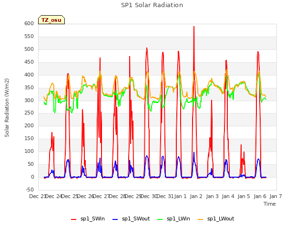Viewport: 305px width, 228px height.
Task: Click the Dec 25 x-axis date label
Action: coord(70,196)
